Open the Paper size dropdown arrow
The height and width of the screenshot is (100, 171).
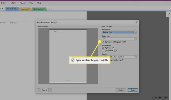click(x=135, y=39)
